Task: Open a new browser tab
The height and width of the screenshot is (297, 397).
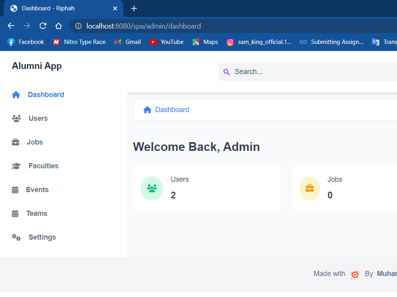Action: (x=134, y=8)
